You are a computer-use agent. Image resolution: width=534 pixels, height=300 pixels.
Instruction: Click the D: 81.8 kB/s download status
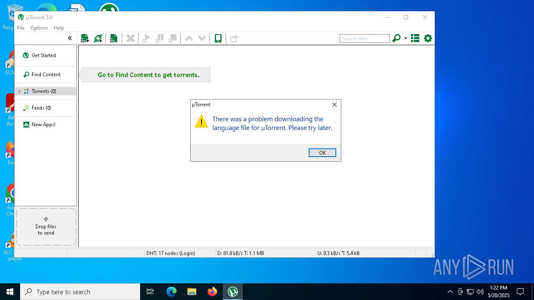[x=241, y=253]
